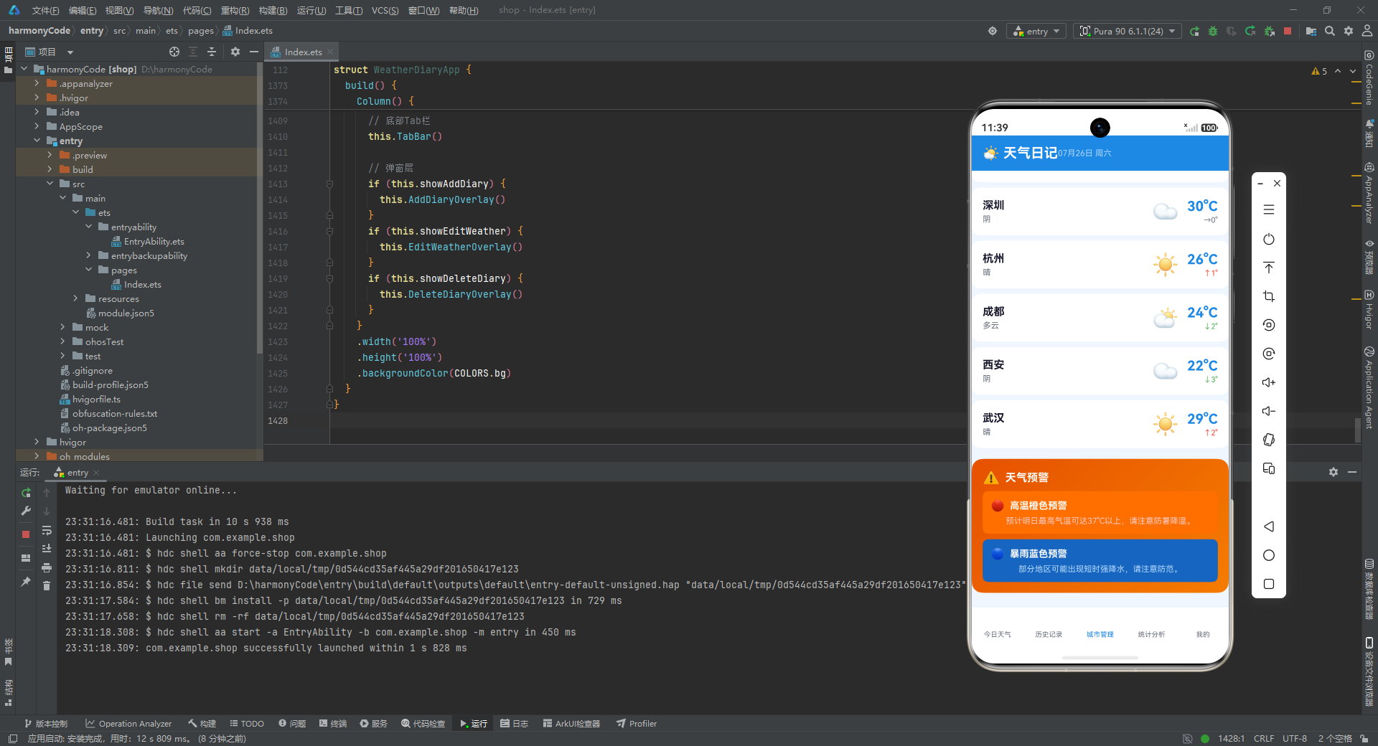Open the project panel options gear
Image resolution: width=1378 pixels, height=746 pixels.
[235, 52]
